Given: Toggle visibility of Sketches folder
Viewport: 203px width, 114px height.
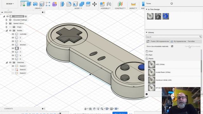Looking at the screenshot, I should pyautogui.click(x=10, y=62).
